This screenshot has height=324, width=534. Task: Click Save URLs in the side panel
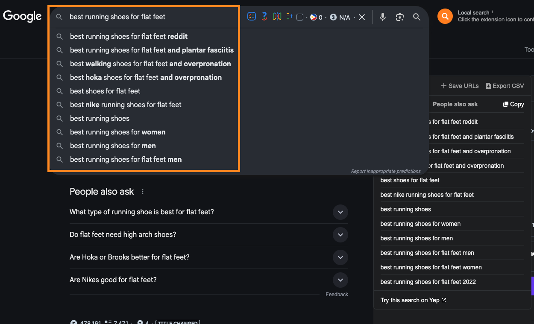pyautogui.click(x=460, y=86)
